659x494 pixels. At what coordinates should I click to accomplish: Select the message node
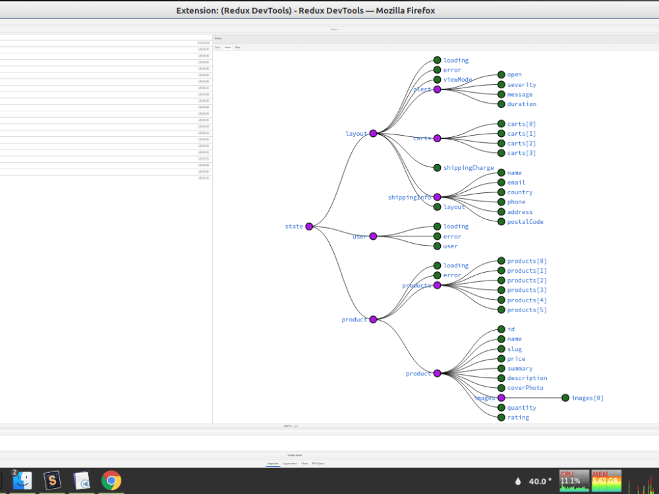pyautogui.click(x=501, y=94)
